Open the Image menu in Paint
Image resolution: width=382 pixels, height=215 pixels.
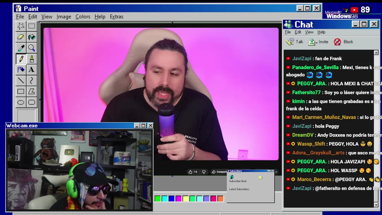64,16
